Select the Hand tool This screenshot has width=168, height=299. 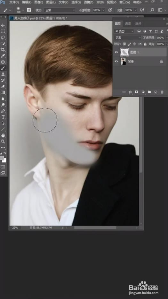(3, 135)
